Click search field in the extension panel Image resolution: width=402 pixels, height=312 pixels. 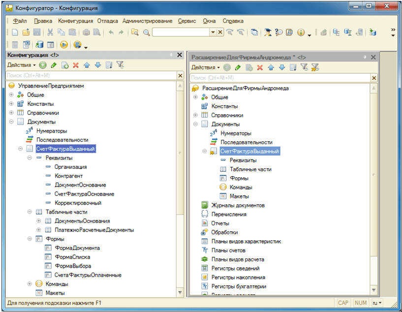pyautogui.click(x=279, y=78)
